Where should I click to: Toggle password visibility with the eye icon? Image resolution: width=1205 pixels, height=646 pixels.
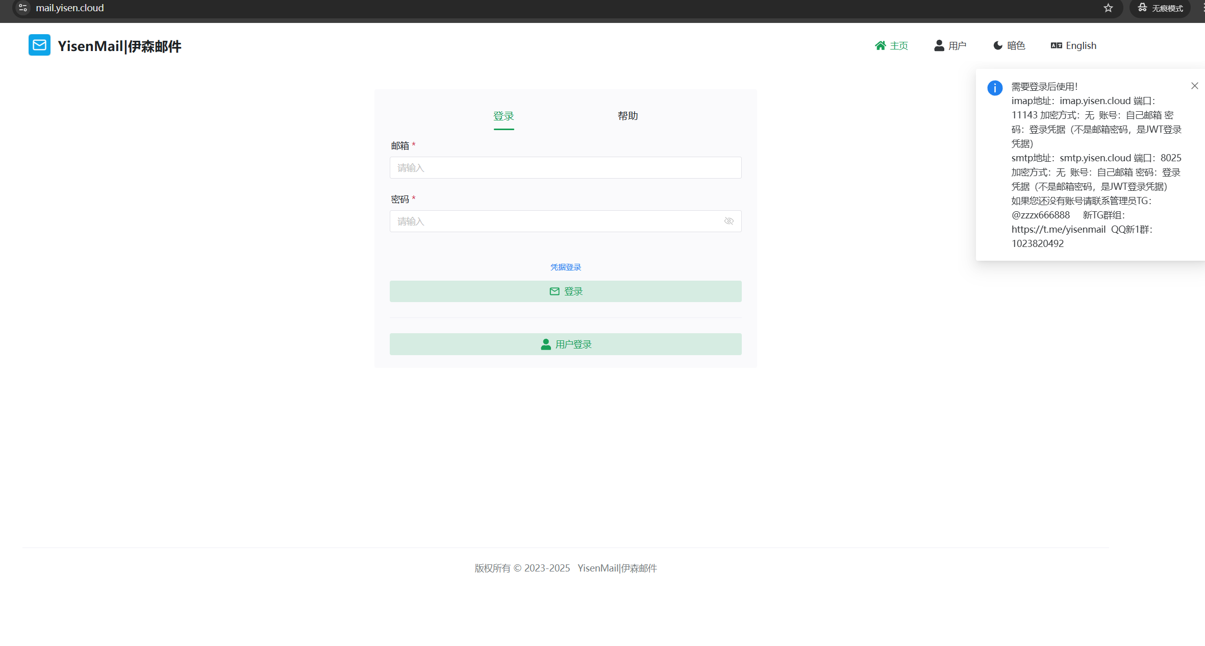(x=729, y=221)
